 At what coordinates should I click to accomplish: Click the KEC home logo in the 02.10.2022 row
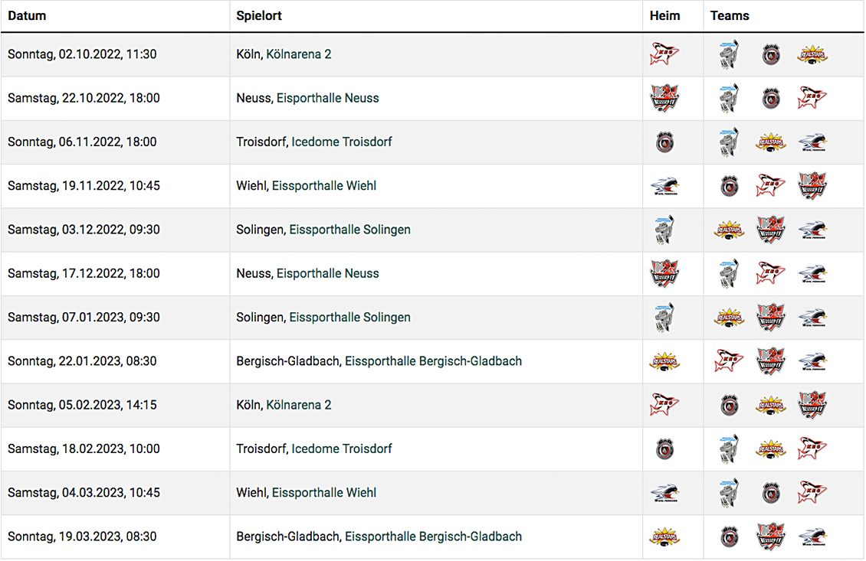pyautogui.click(x=664, y=54)
